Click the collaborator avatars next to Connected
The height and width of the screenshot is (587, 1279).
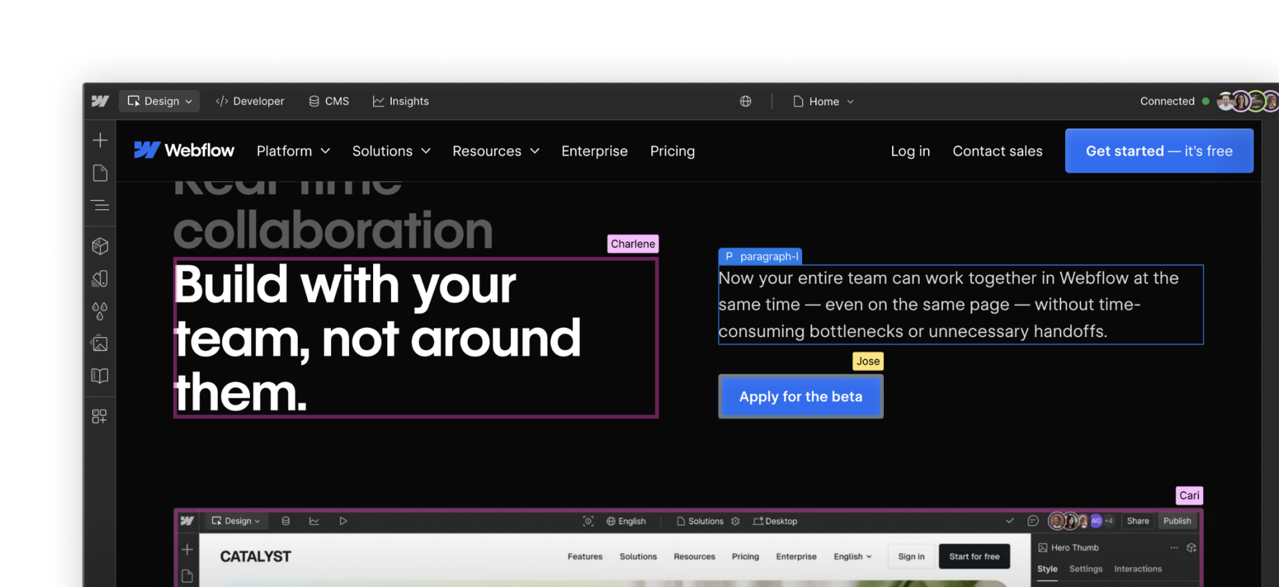click(x=1247, y=101)
